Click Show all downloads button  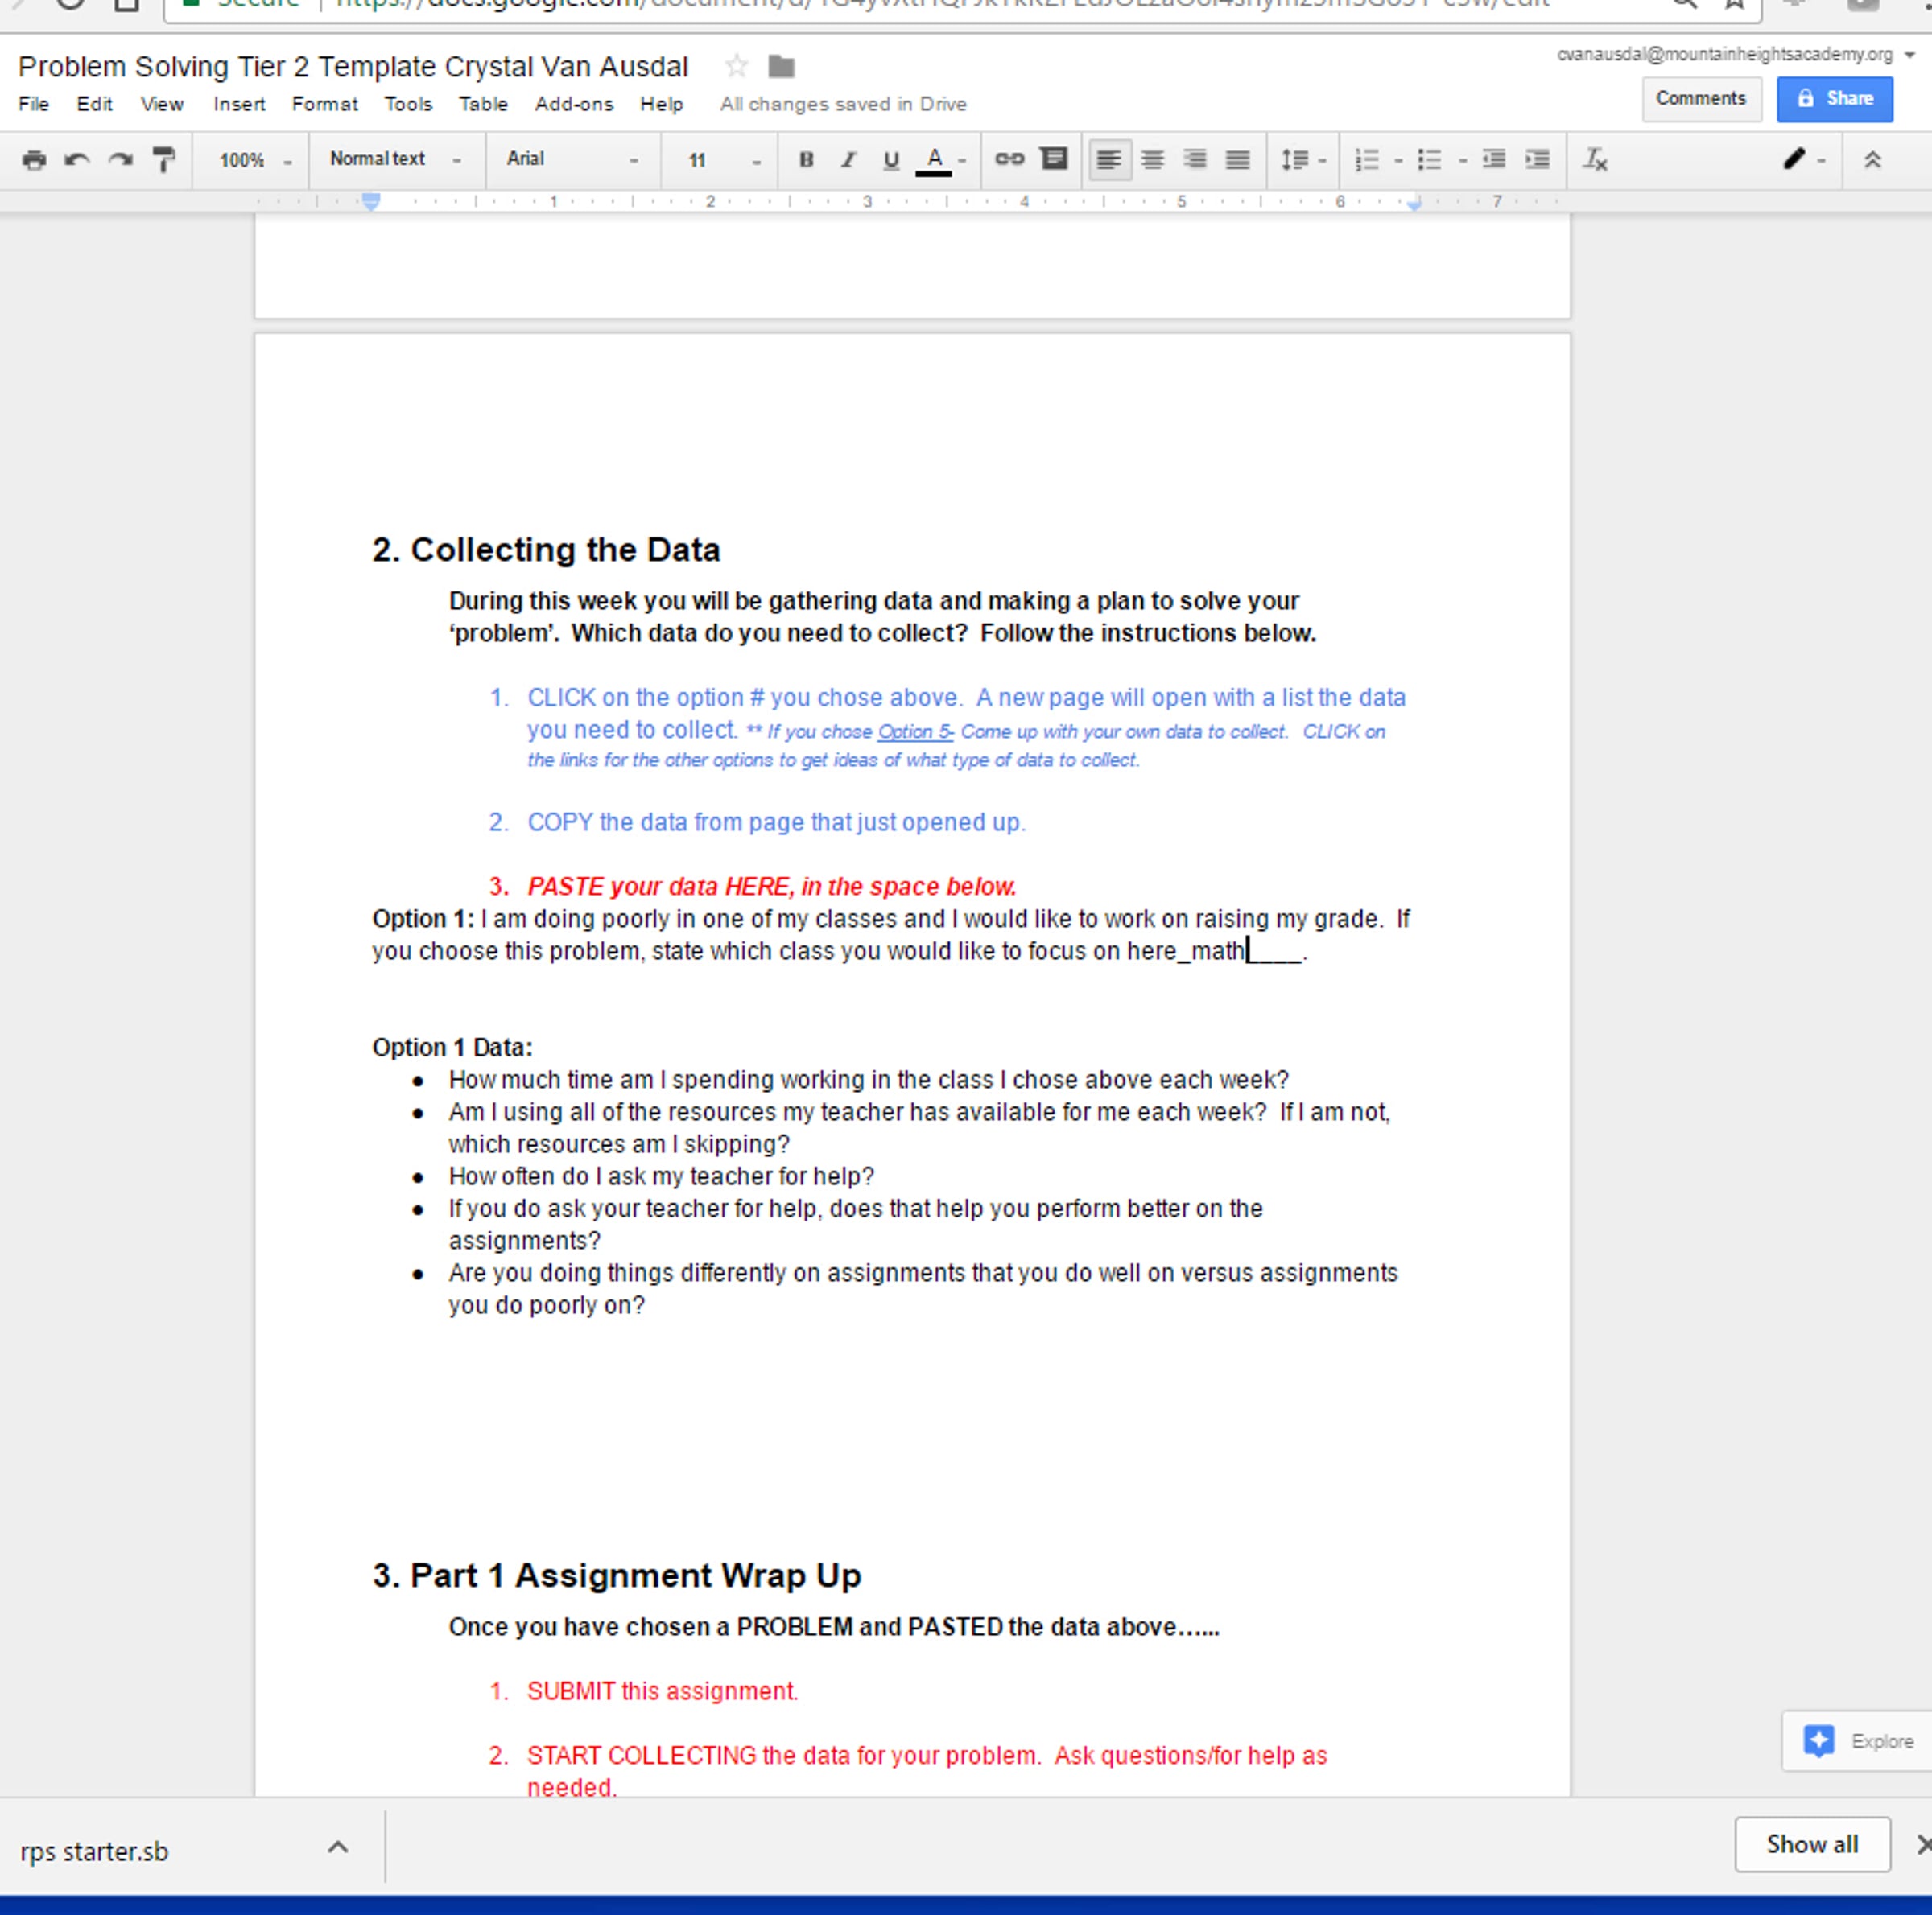click(1811, 1844)
